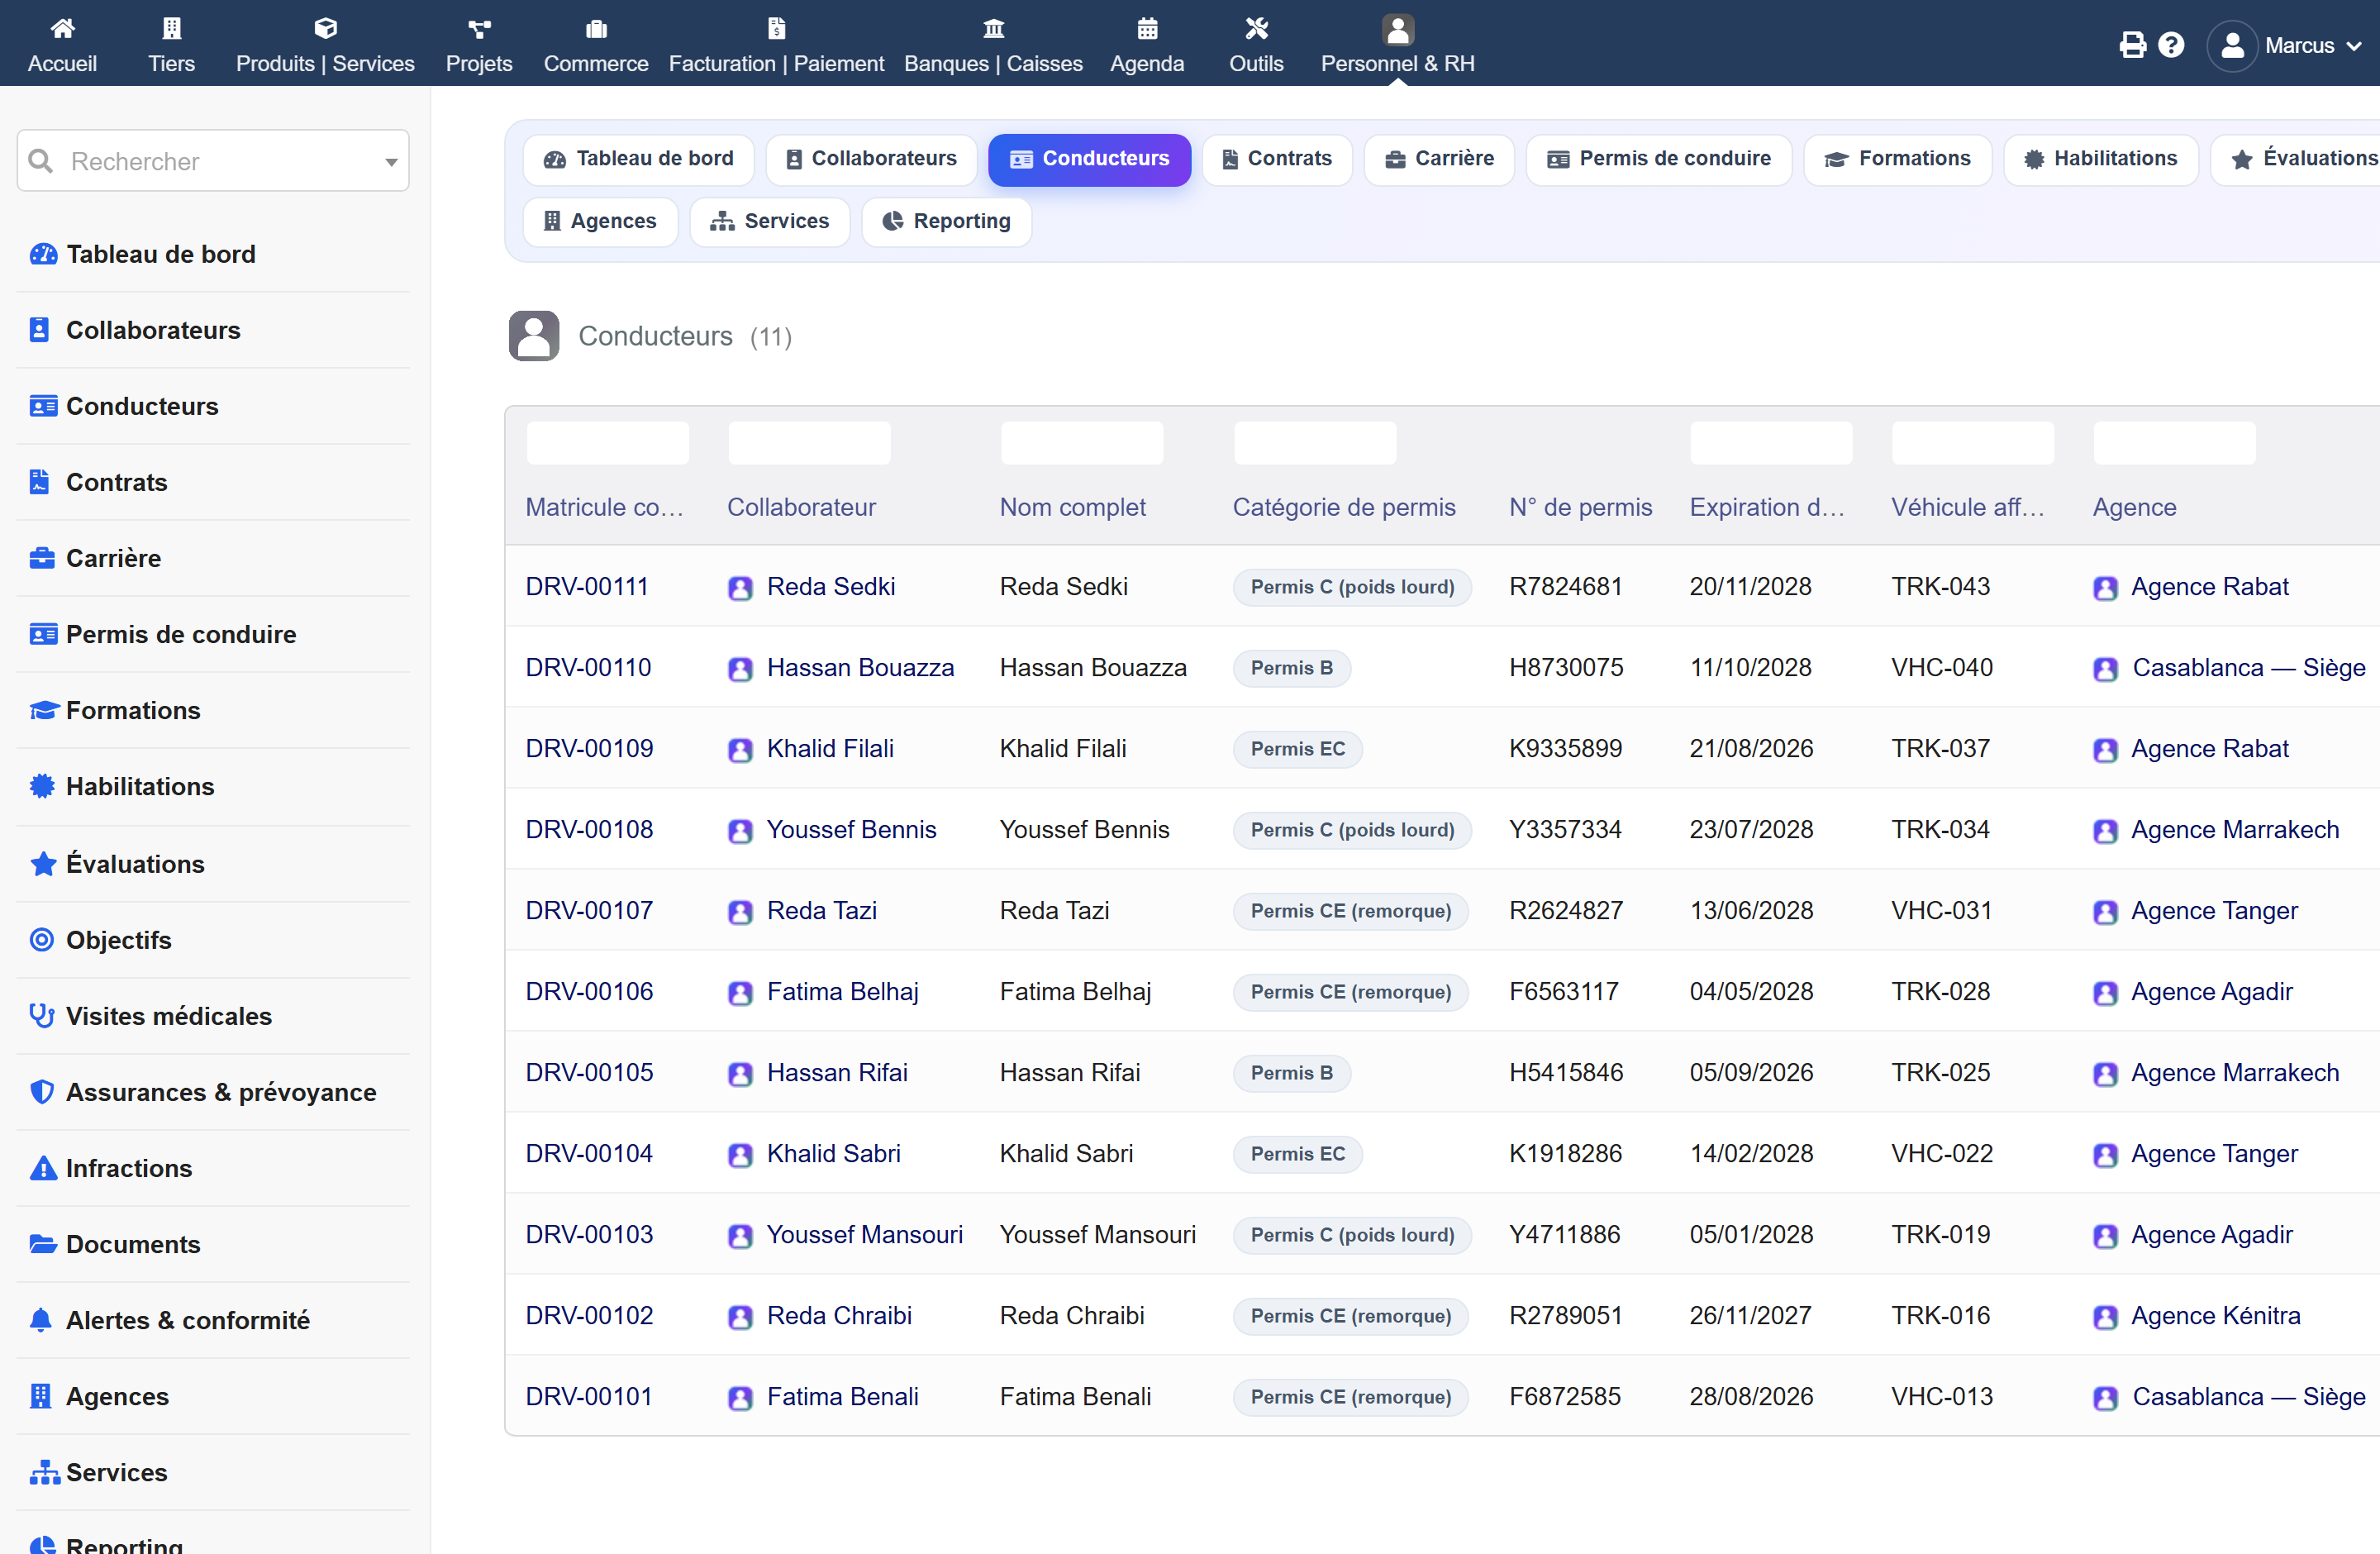Open the Marcus user menu chevron
This screenshot has height=1554, width=2380.
click(2354, 46)
